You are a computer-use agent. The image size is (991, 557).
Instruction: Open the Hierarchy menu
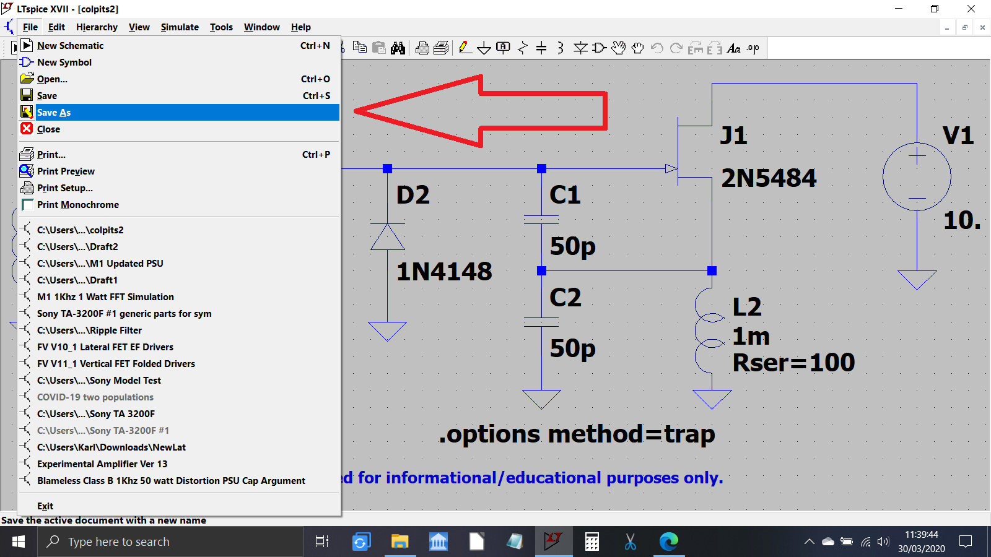click(x=97, y=27)
